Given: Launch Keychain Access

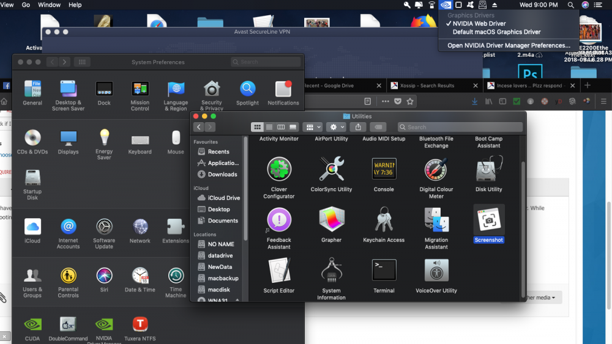Looking at the screenshot, I should click(x=384, y=220).
